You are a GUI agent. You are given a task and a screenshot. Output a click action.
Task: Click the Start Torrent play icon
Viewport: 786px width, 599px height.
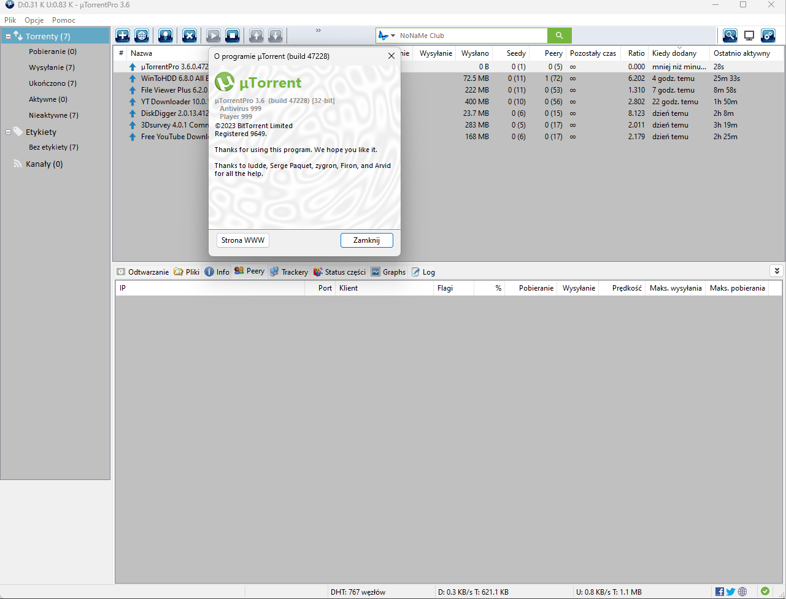(214, 36)
